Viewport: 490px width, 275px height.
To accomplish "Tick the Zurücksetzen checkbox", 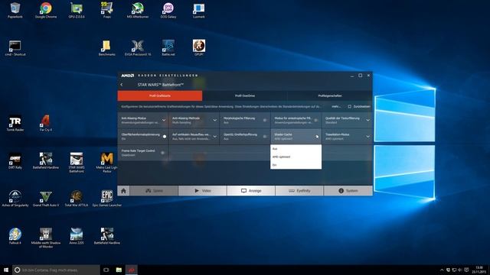I will click(x=350, y=106).
